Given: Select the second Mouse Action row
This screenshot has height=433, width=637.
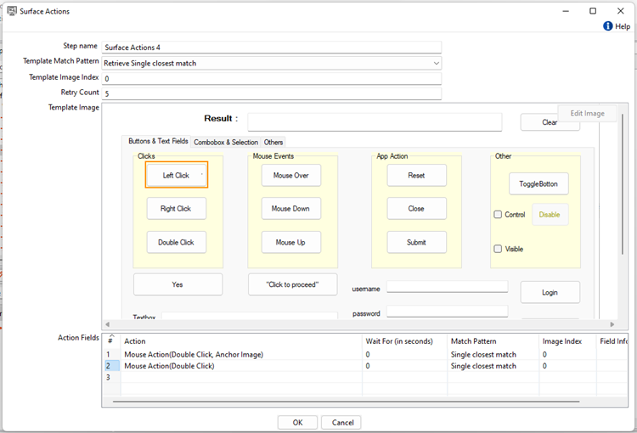Looking at the screenshot, I should pyautogui.click(x=169, y=366).
